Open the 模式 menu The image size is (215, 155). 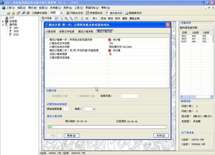pyautogui.click(x=33, y=8)
